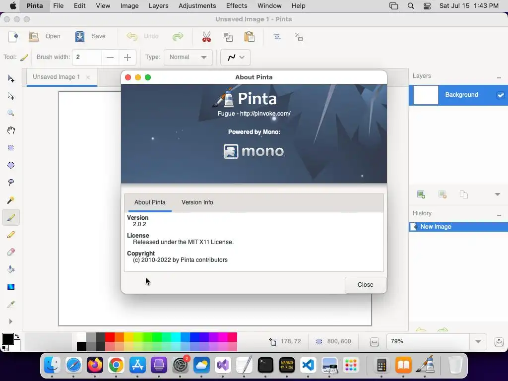Click the Copy toolbar icon
Viewport: 508px width, 381px height.
click(228, 37)
